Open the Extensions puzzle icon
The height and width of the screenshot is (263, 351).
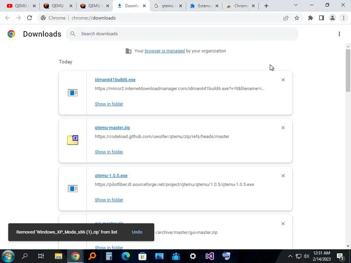tap(311, 18)
